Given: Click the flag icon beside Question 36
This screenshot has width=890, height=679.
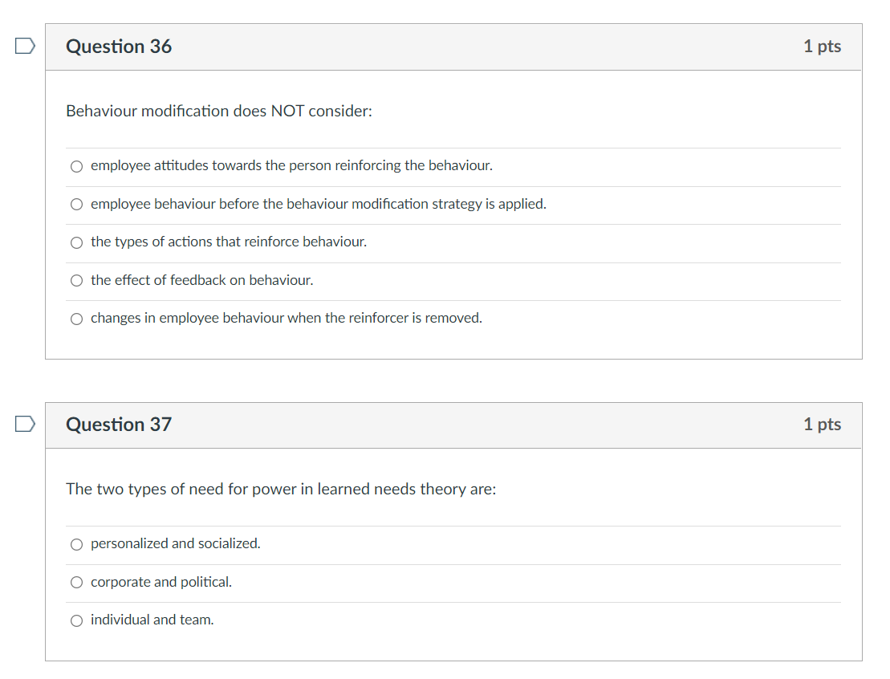Looking at the screenshot, I should coord(24,46).
